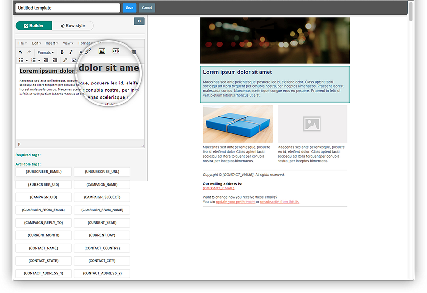Insert {CAMPAIGN_SUBJECT} tag
The width and height of the screenshot is (427, 293).
pyautogui.click(x=102, y=197)
